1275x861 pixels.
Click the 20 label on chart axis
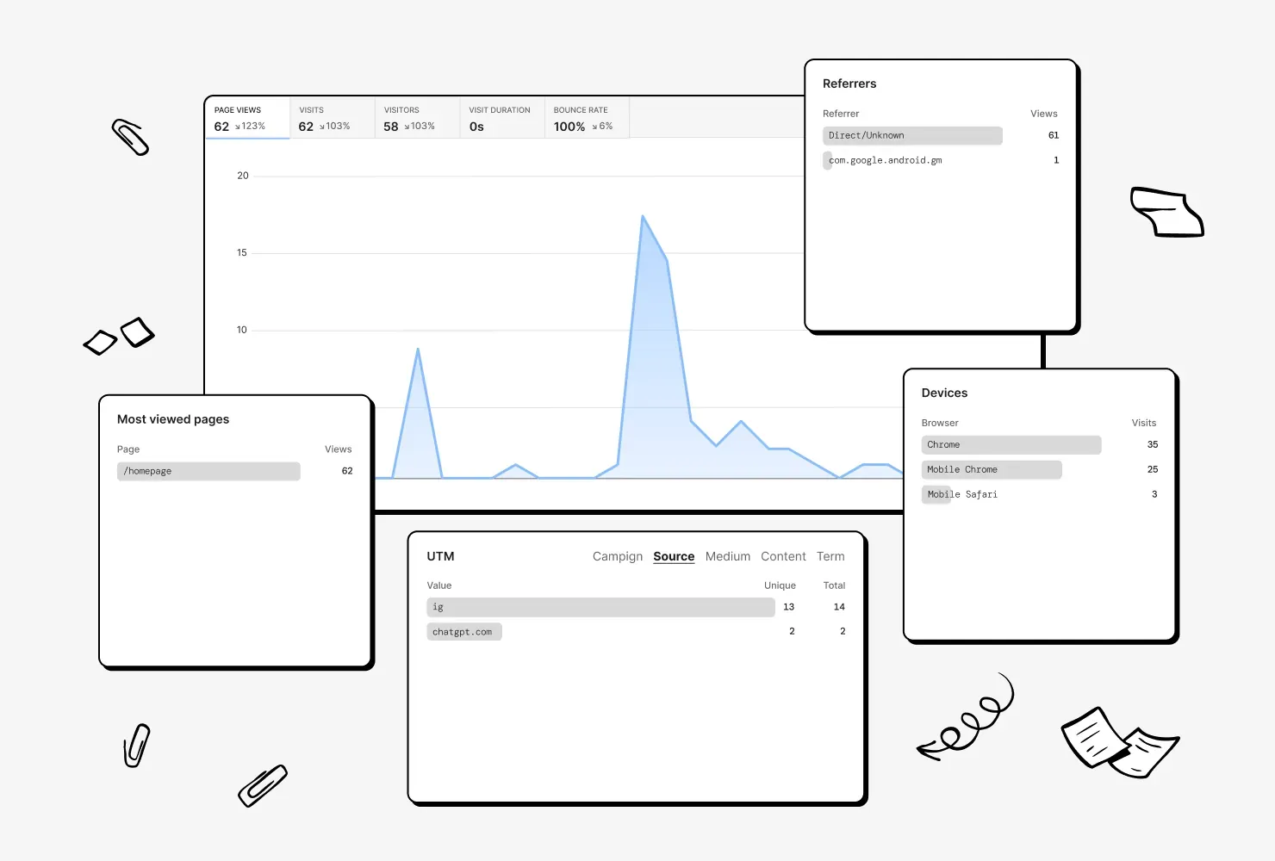243,176
